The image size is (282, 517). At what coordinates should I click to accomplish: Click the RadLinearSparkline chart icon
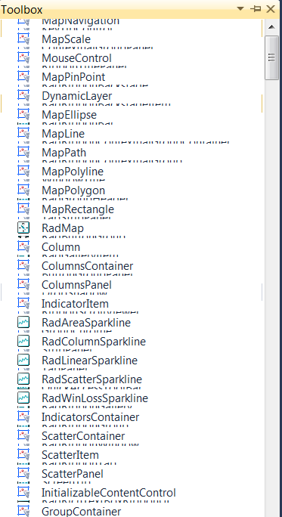[23, 360]
